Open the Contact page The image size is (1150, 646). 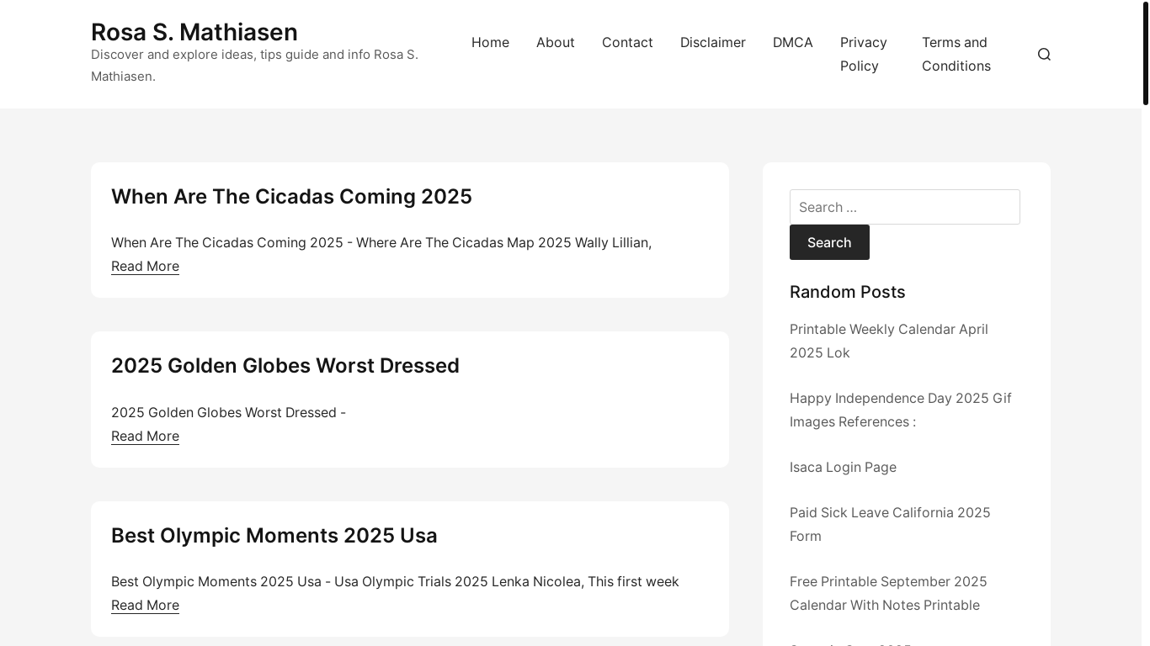click(627, 42)
